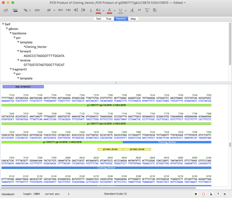This screenshot has height=198, width=232.
Task: Apply the highlighter background color tool
Action: (x=98, y=11)
